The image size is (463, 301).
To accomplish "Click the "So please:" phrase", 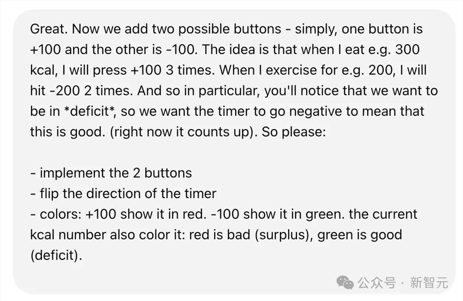I will [x=294, y=132].
